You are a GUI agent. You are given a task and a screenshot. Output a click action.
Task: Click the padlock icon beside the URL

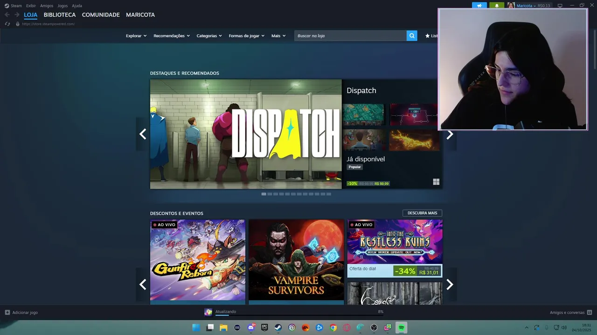point(18,24)
